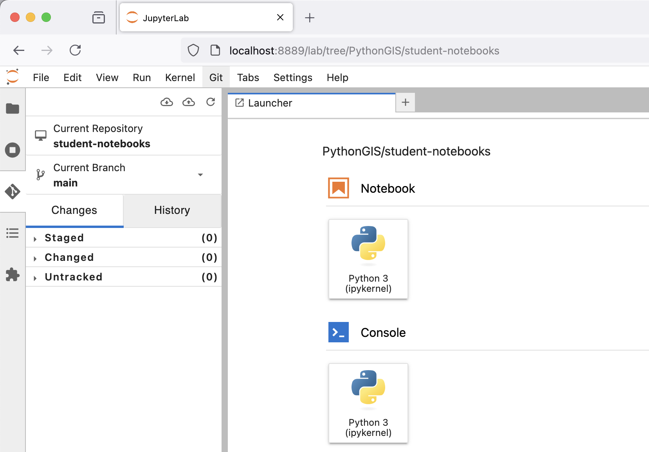Click the student-notebooks repository name
649x452 pixels.
(x=102, y=144)
